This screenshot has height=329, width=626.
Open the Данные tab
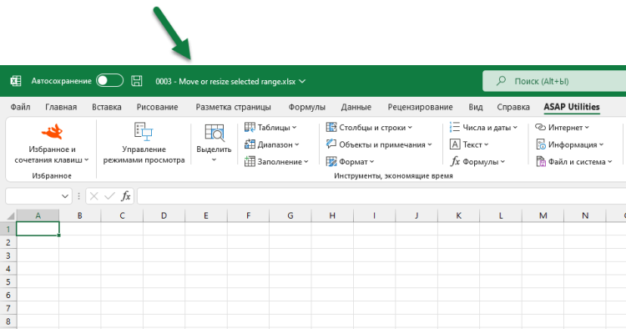click(x=356, y=107)
